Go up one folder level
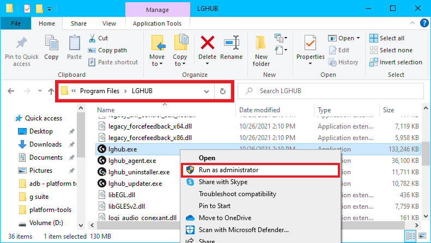 (x=51, y=92)
